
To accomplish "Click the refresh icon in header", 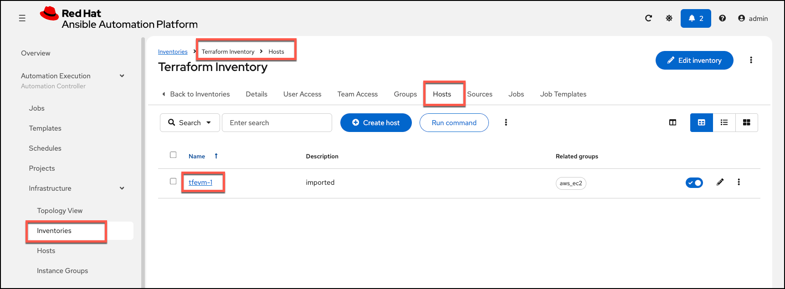I will (648, 18).
